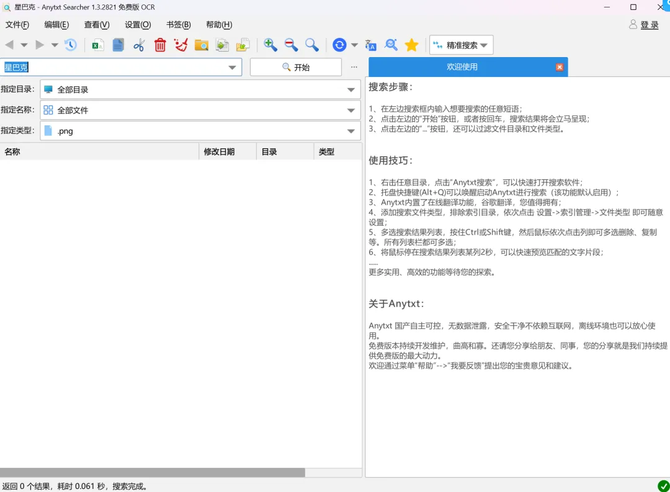This screenshot has height=492, width=670.
Task: Click the magnifier with chart line icon
Action: tap(391, 45)
